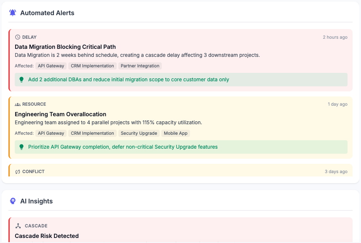Click the '1 day ago' timestamp
This screenshot has height=243, width=361.
(337, 104)
